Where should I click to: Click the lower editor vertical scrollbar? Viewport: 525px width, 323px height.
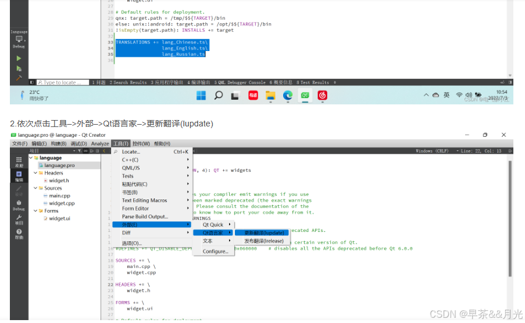click(510, 219)
